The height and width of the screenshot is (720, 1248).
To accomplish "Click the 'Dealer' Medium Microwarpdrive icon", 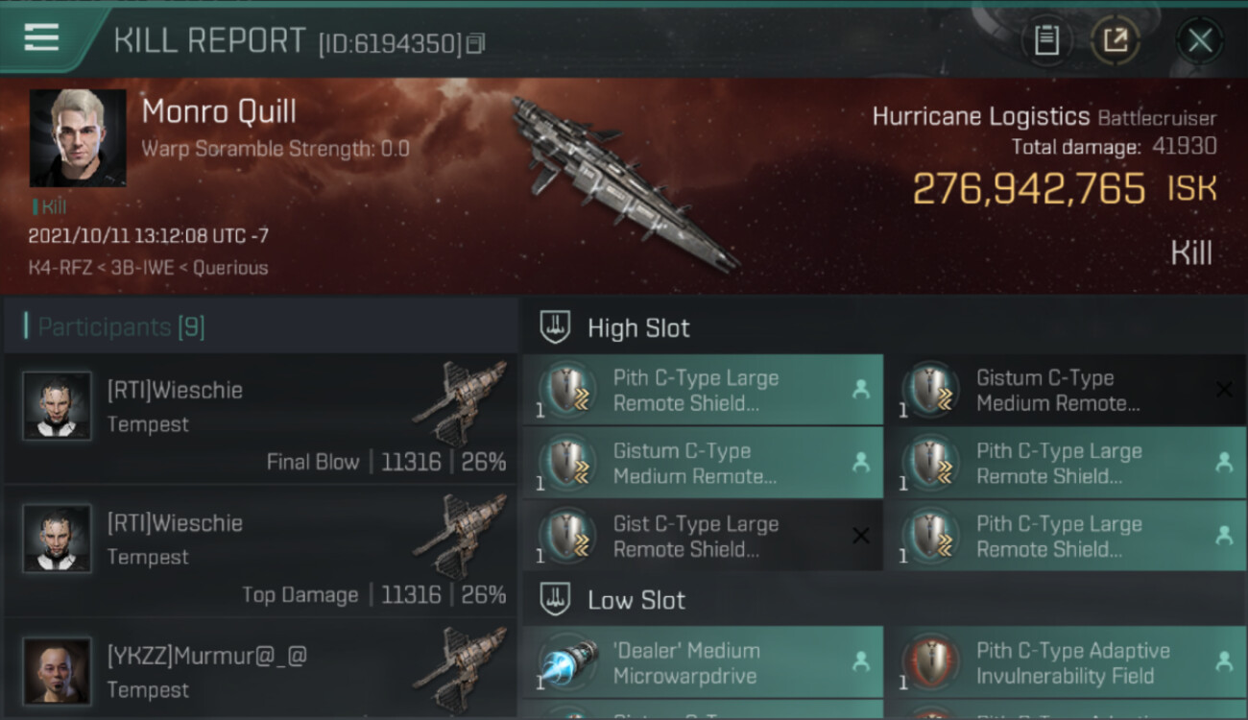I will (568, 663).
